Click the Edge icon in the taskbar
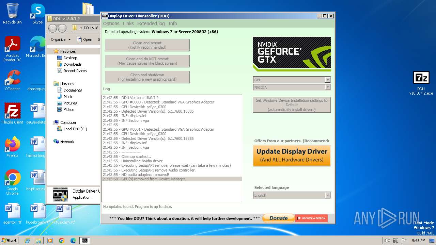 tap(73, 241)
